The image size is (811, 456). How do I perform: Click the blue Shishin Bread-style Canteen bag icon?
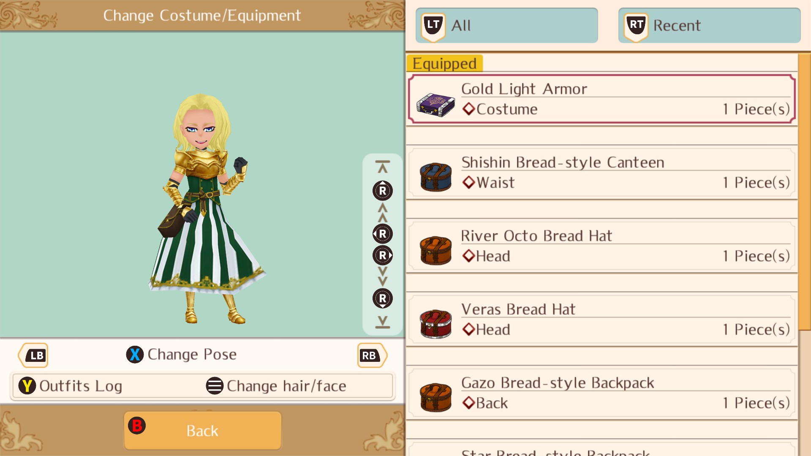[x=436, y=177]
